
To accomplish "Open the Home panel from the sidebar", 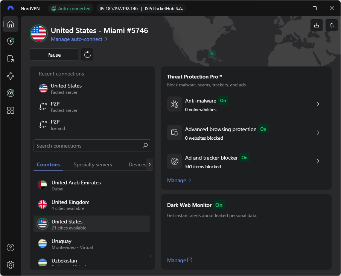I will point(10,24).
